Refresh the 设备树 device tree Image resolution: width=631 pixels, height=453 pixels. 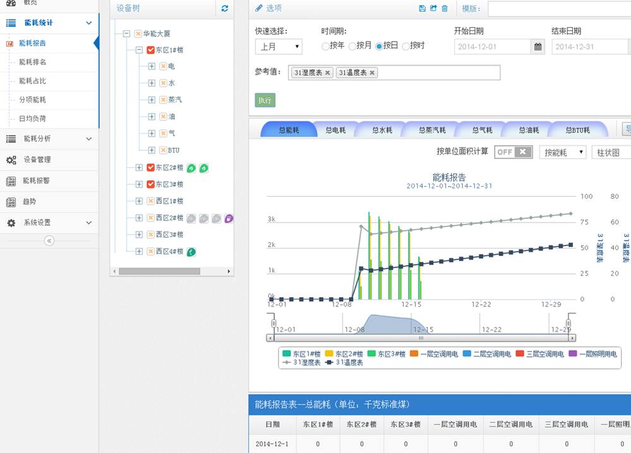pyautogui.click(x=225, y=9)
